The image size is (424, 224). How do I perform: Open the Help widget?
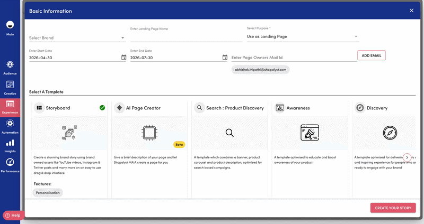click(13, 216)
